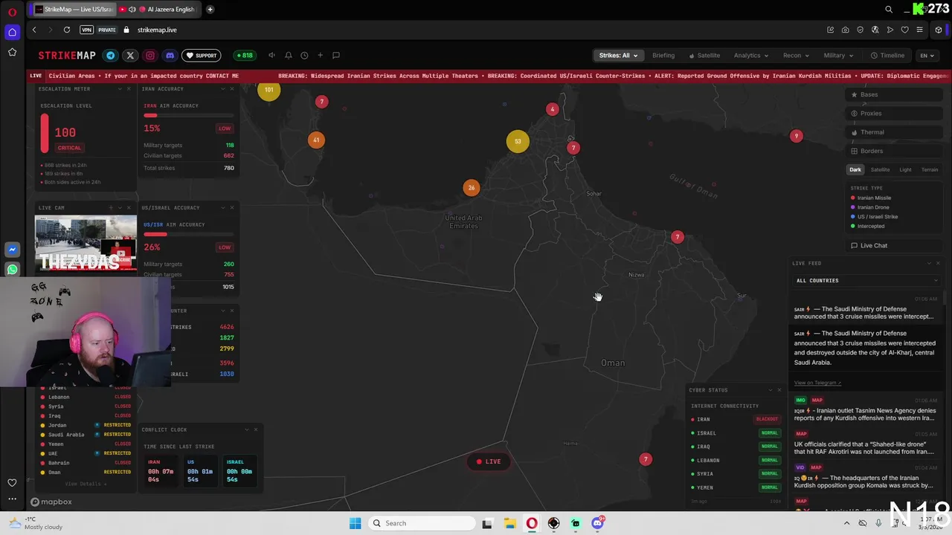This screenshot has width=952, height=535.
Task: Click the yellow 53 strike cluster marker
Action: click(x=518, y=141)
